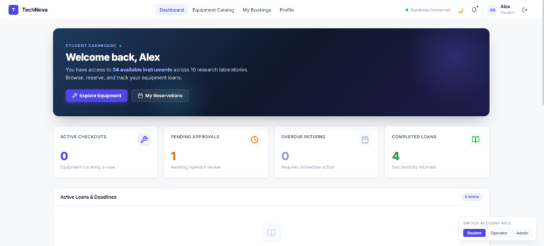Open the notifications bell
Image resolution: width=544 pixels, height=246 pixels.
pyautogui.click(x=474, y=9)
